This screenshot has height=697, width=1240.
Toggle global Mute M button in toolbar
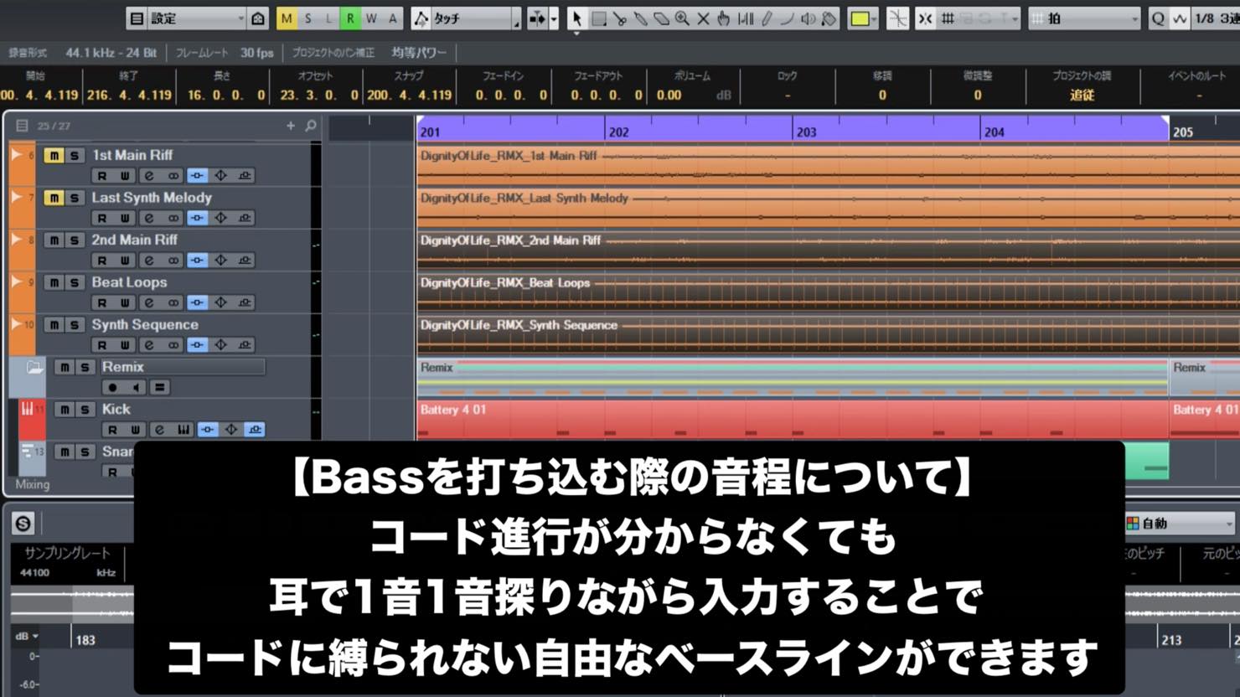[287, 18]
